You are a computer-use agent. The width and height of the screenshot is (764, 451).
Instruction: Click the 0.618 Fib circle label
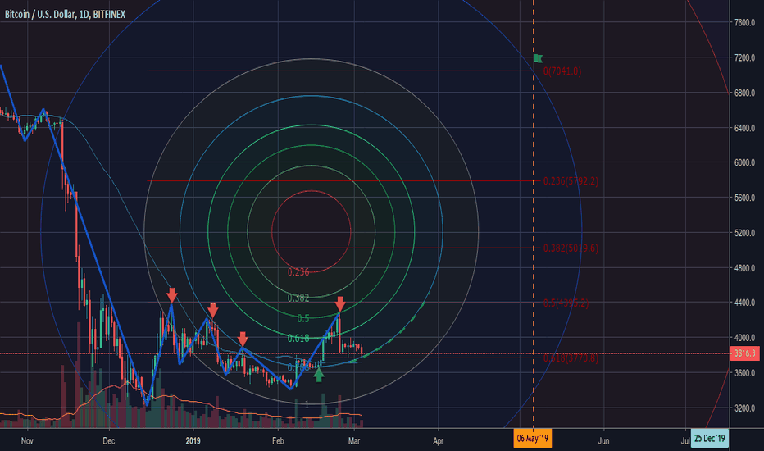coord(298,339)
